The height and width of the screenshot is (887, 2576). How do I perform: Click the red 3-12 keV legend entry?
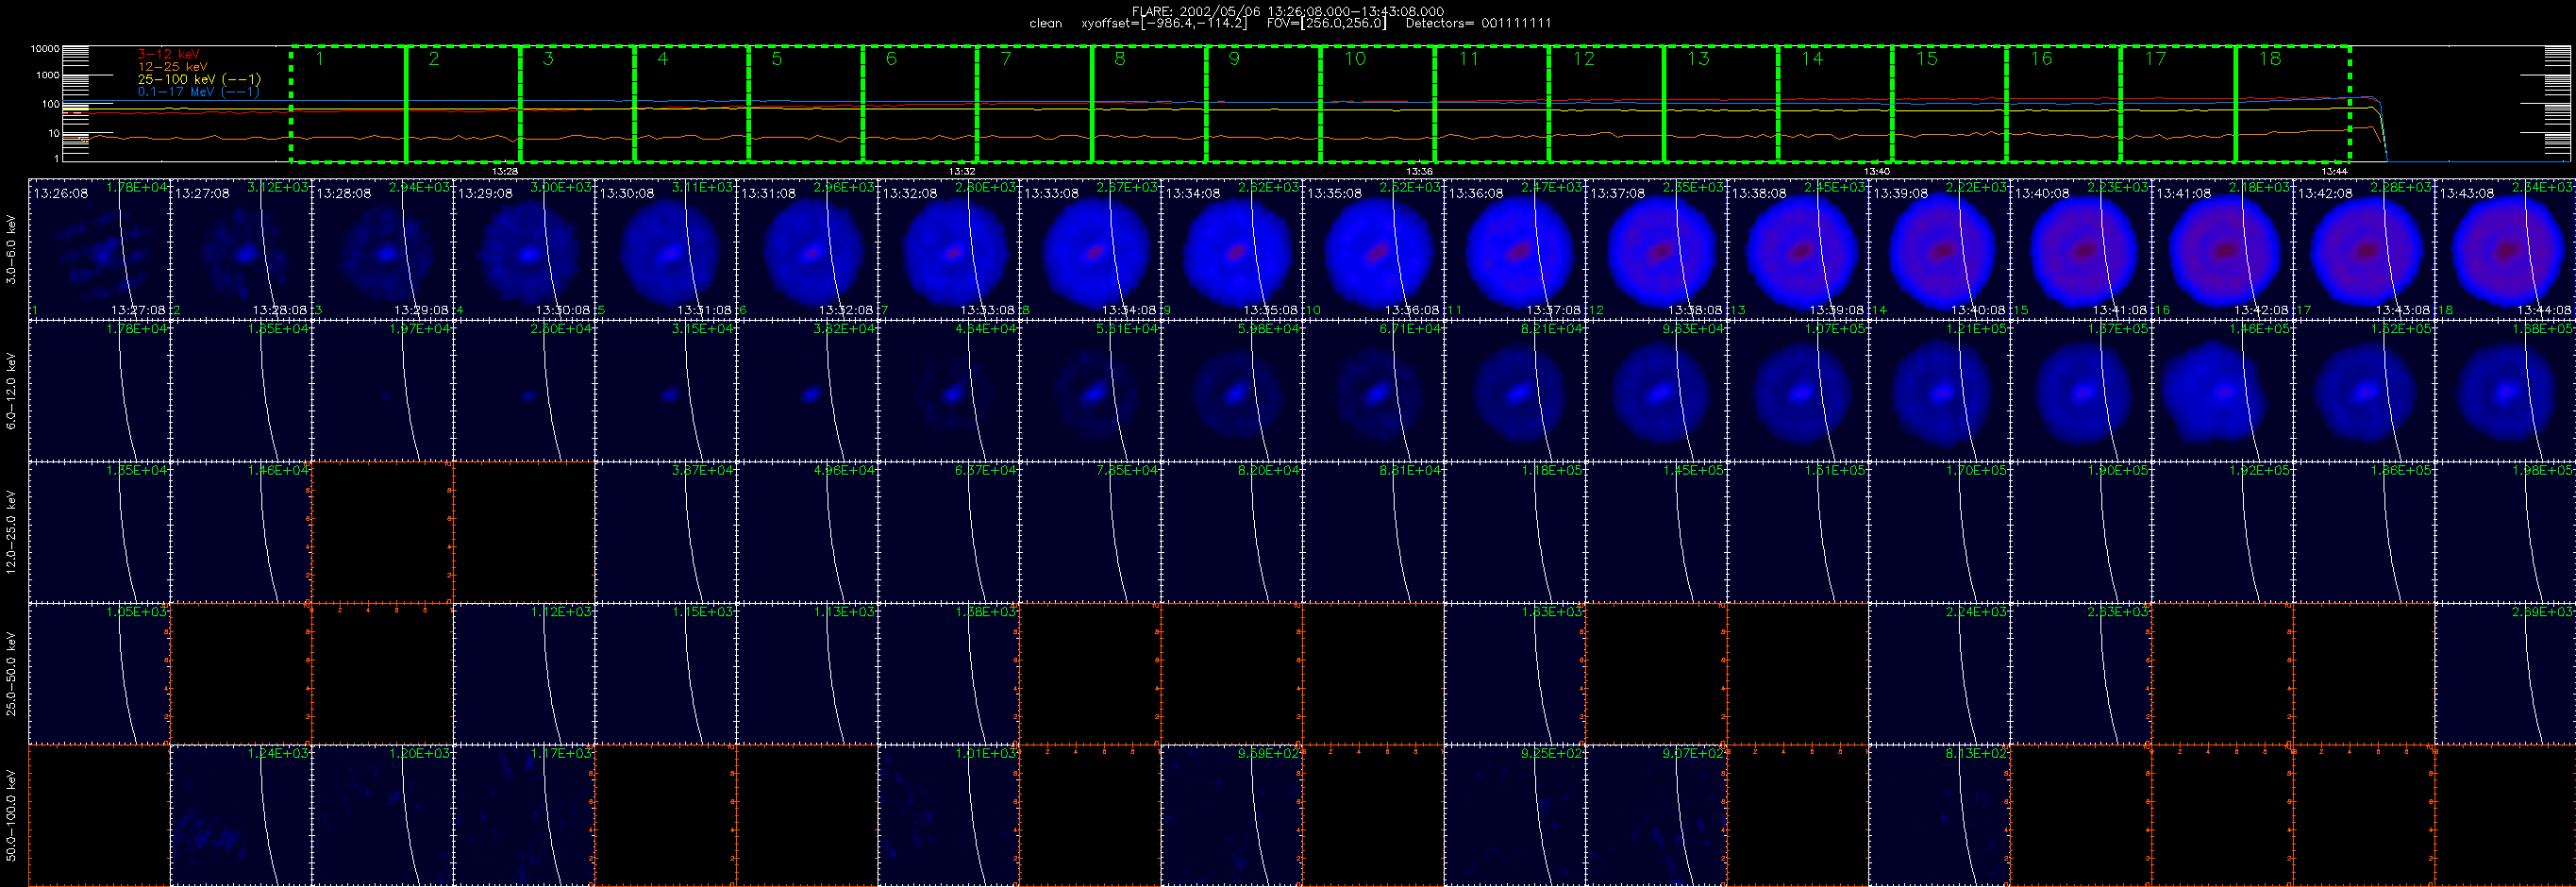pyautogui.click(x=168, y=54)
